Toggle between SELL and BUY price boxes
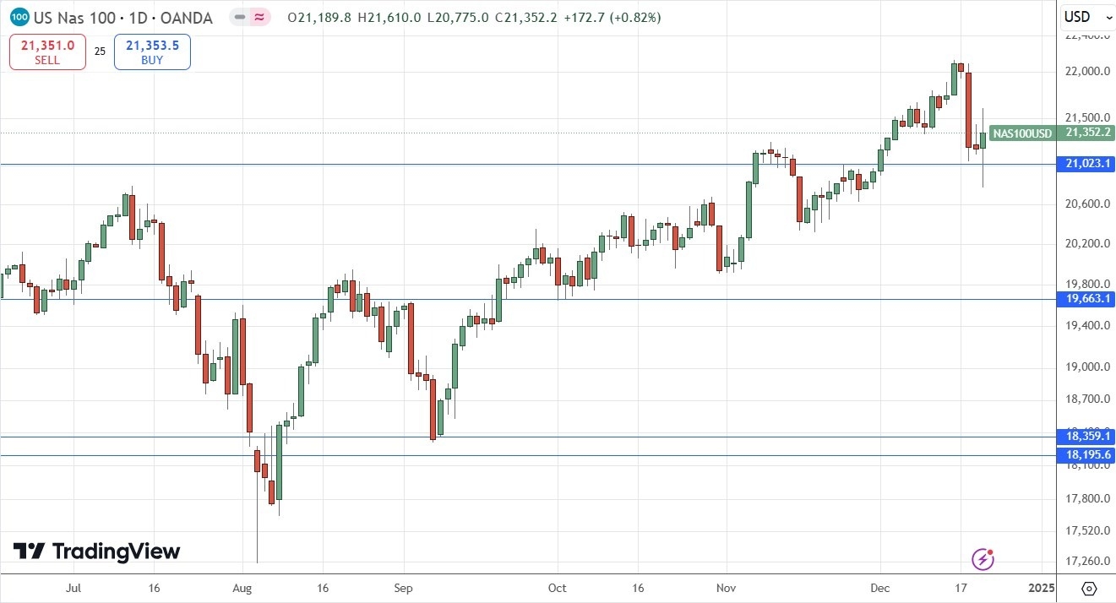Screen dimensions: 1116x603 [99, 51]
